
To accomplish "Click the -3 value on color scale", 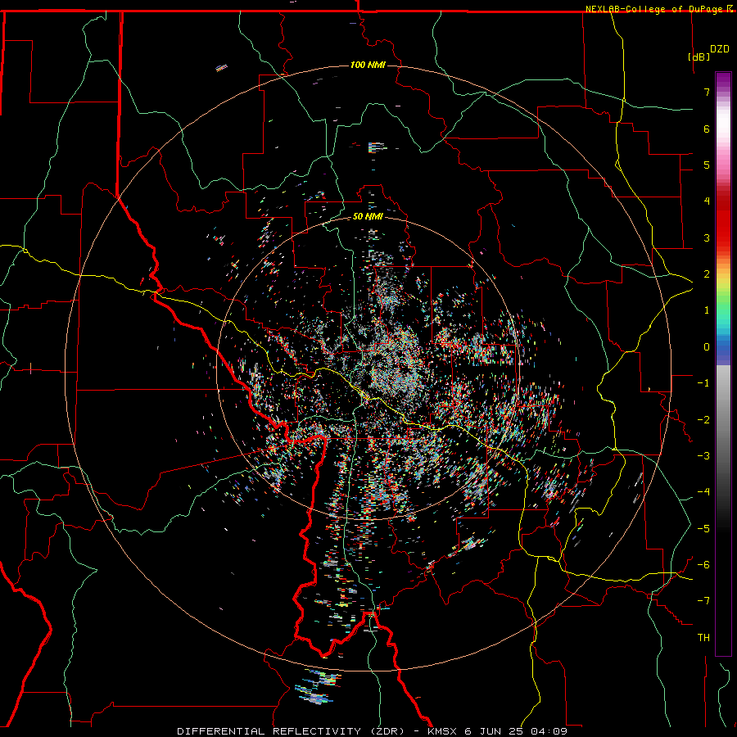I will point(703,456).
